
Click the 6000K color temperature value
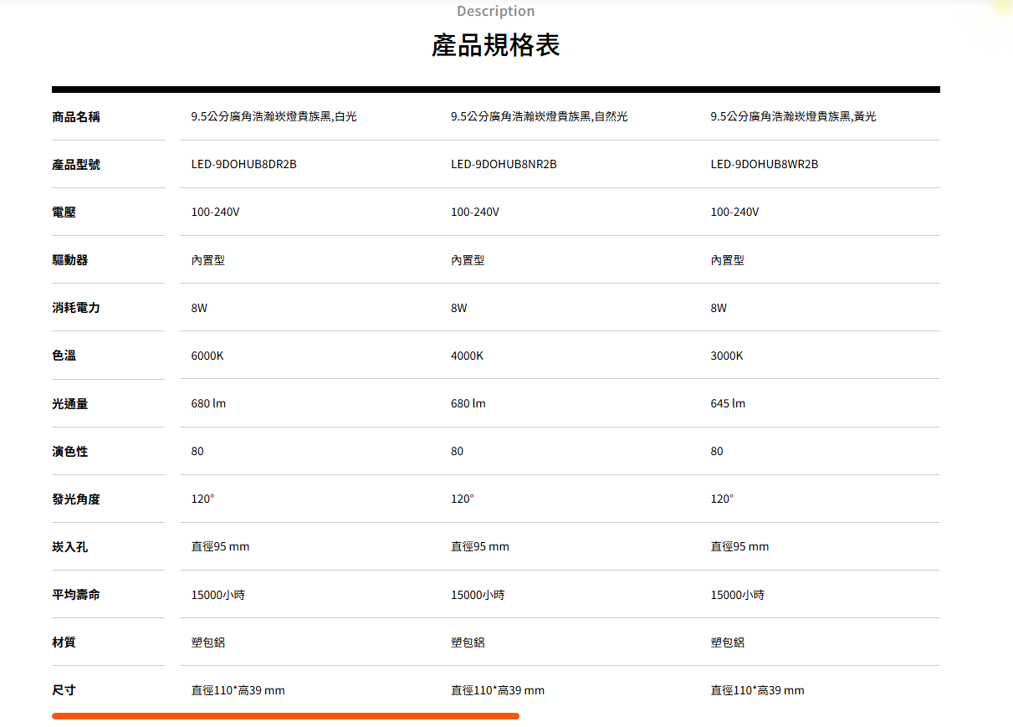click(x=207, y=356)
